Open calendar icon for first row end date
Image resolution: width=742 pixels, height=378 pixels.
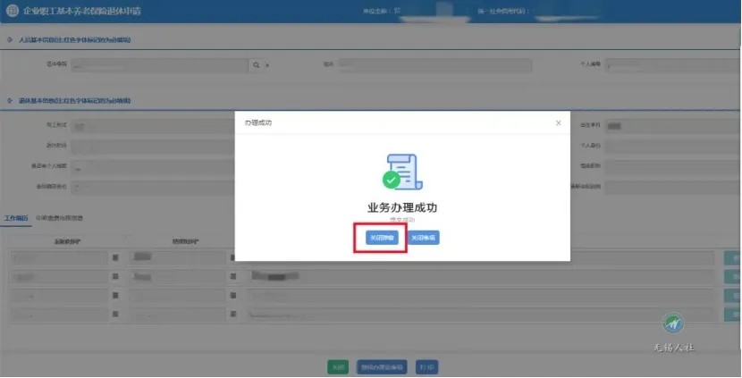(x=231, y=257)
